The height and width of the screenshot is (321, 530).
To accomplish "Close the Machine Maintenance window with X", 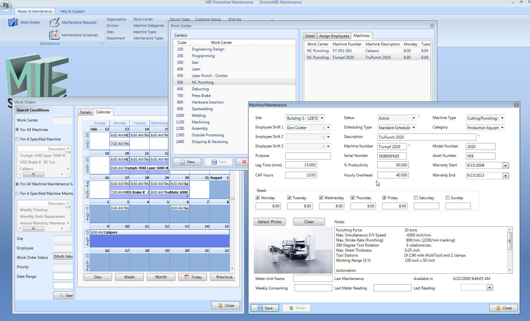I will click(x=516, y=105).
